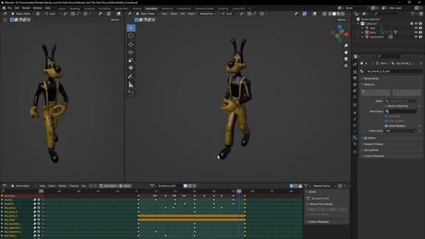The height and width of the screenshot is (239, 425).
Task: Open Key menu in Action Editor
Action: [x=84, y=186]
